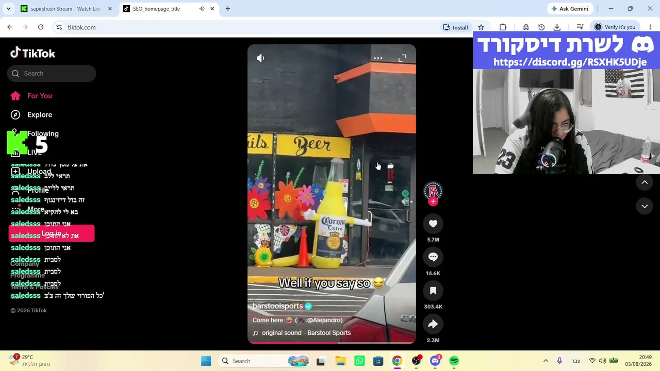Click the Windows taskbar search box

coord(263,361)
